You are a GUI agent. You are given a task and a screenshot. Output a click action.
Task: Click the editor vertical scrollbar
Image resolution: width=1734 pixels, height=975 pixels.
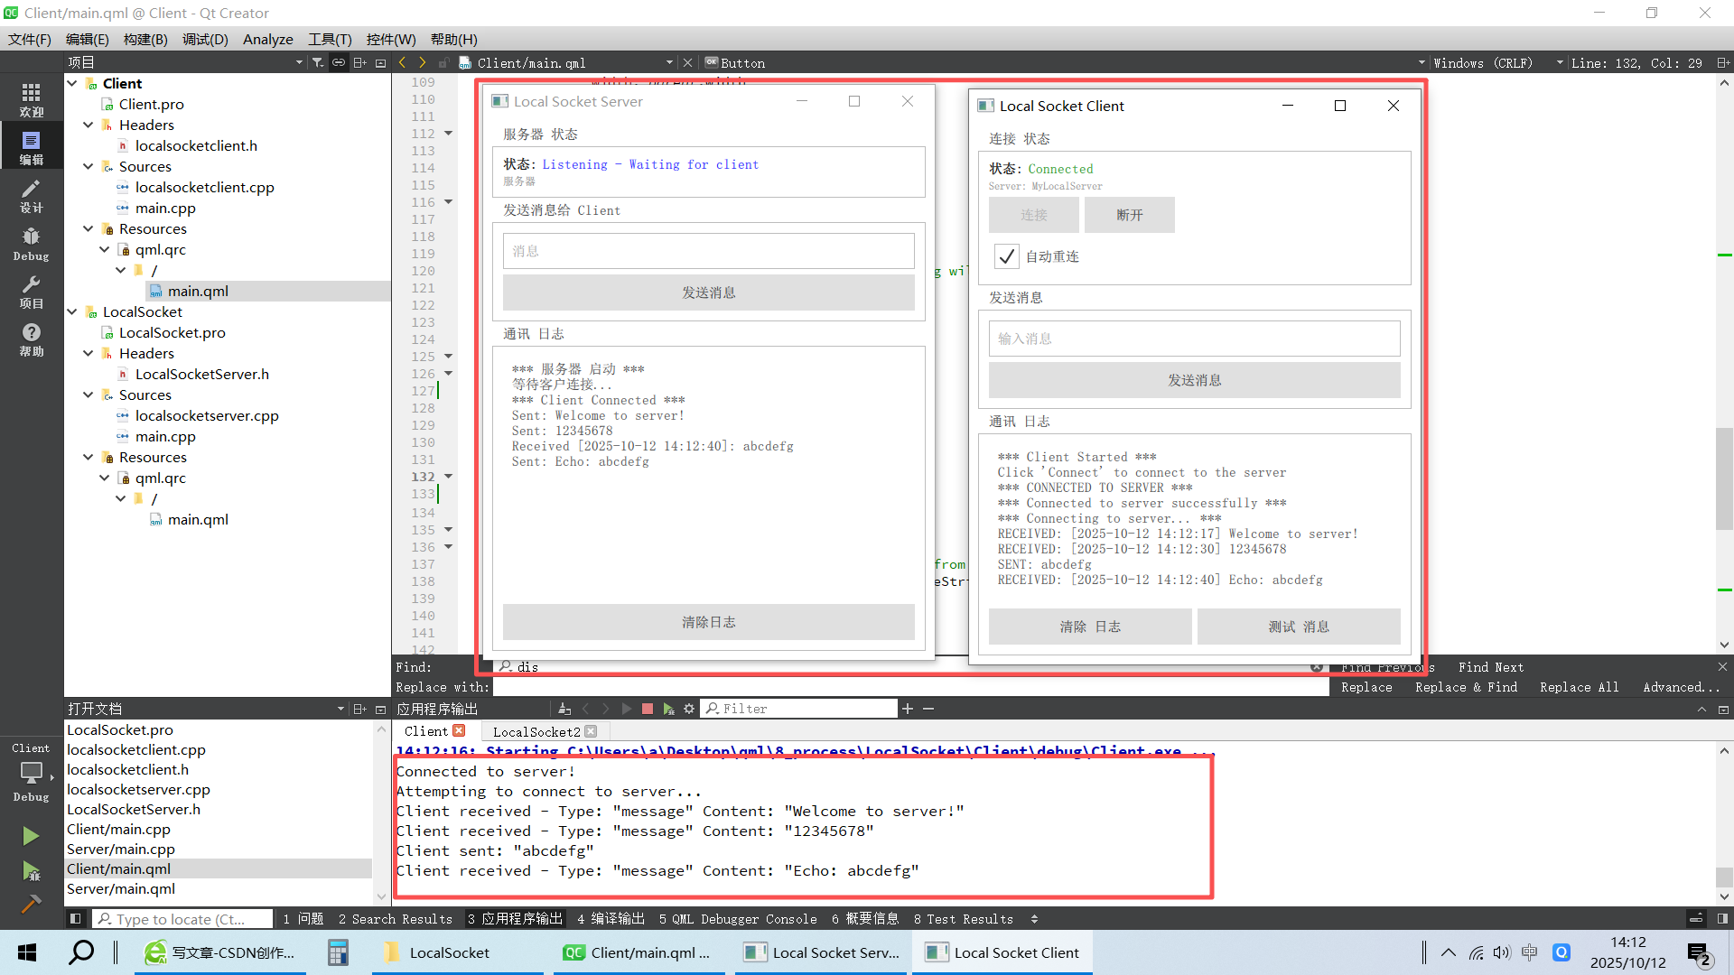pos(1723,478)
